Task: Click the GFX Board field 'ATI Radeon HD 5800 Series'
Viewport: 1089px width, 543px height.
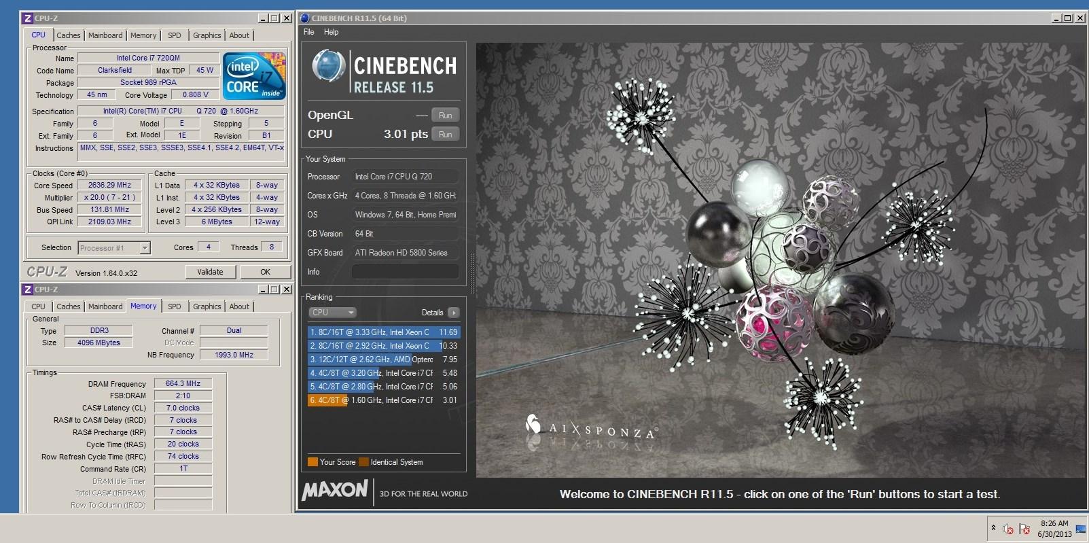Action: tap(405, 253)
